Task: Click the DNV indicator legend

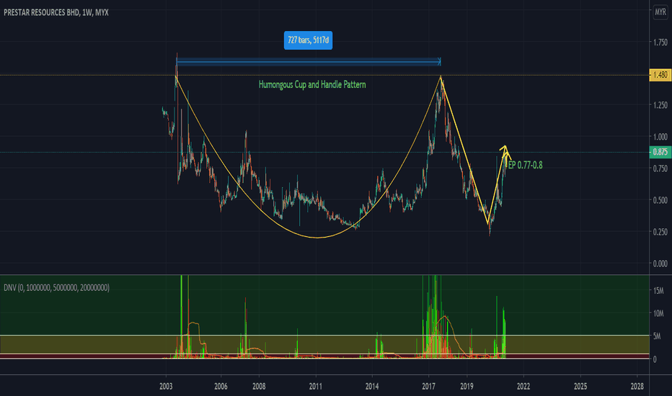Action: [56, 288]
